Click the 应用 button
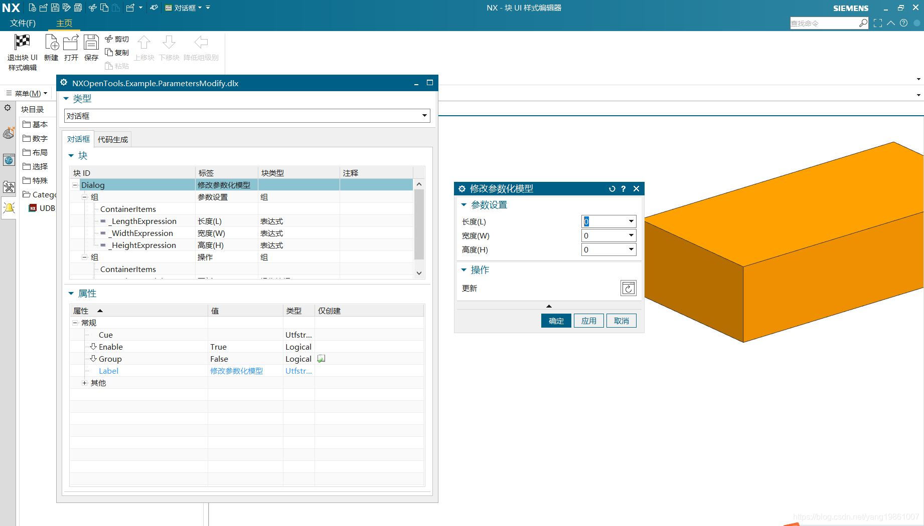Image resolution: width=924 pixels, height=526 pixels. coord(589,321)
